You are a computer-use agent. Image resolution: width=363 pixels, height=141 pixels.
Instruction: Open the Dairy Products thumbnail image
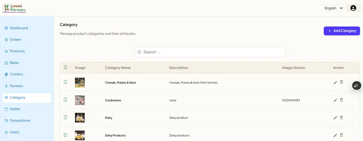(80, 135)
